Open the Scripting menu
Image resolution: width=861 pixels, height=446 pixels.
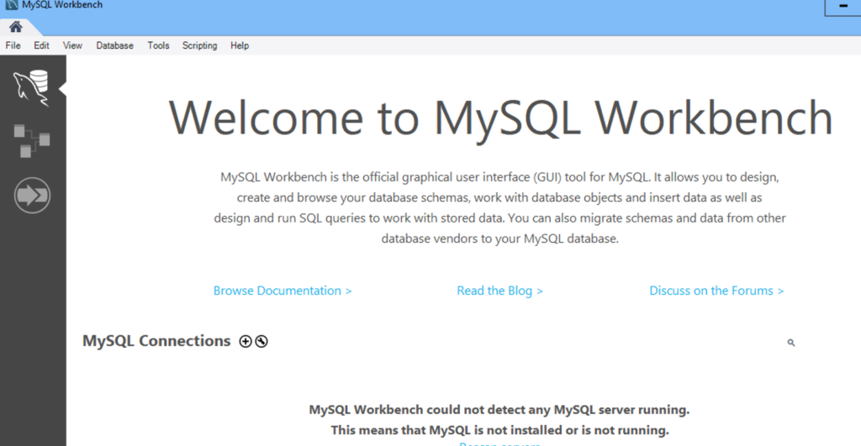coord(200,45)
